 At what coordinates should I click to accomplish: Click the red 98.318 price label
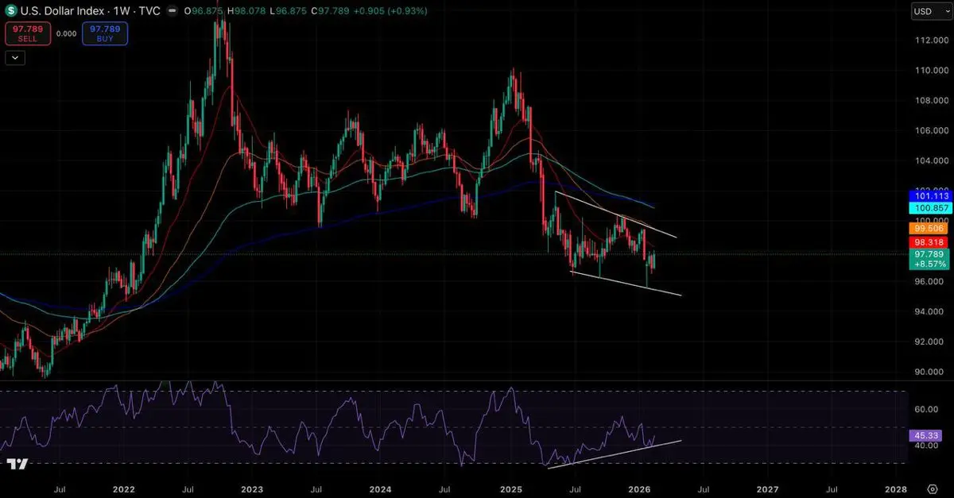coord(929,241)
